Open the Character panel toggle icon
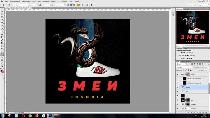 (x=87, y=5)
